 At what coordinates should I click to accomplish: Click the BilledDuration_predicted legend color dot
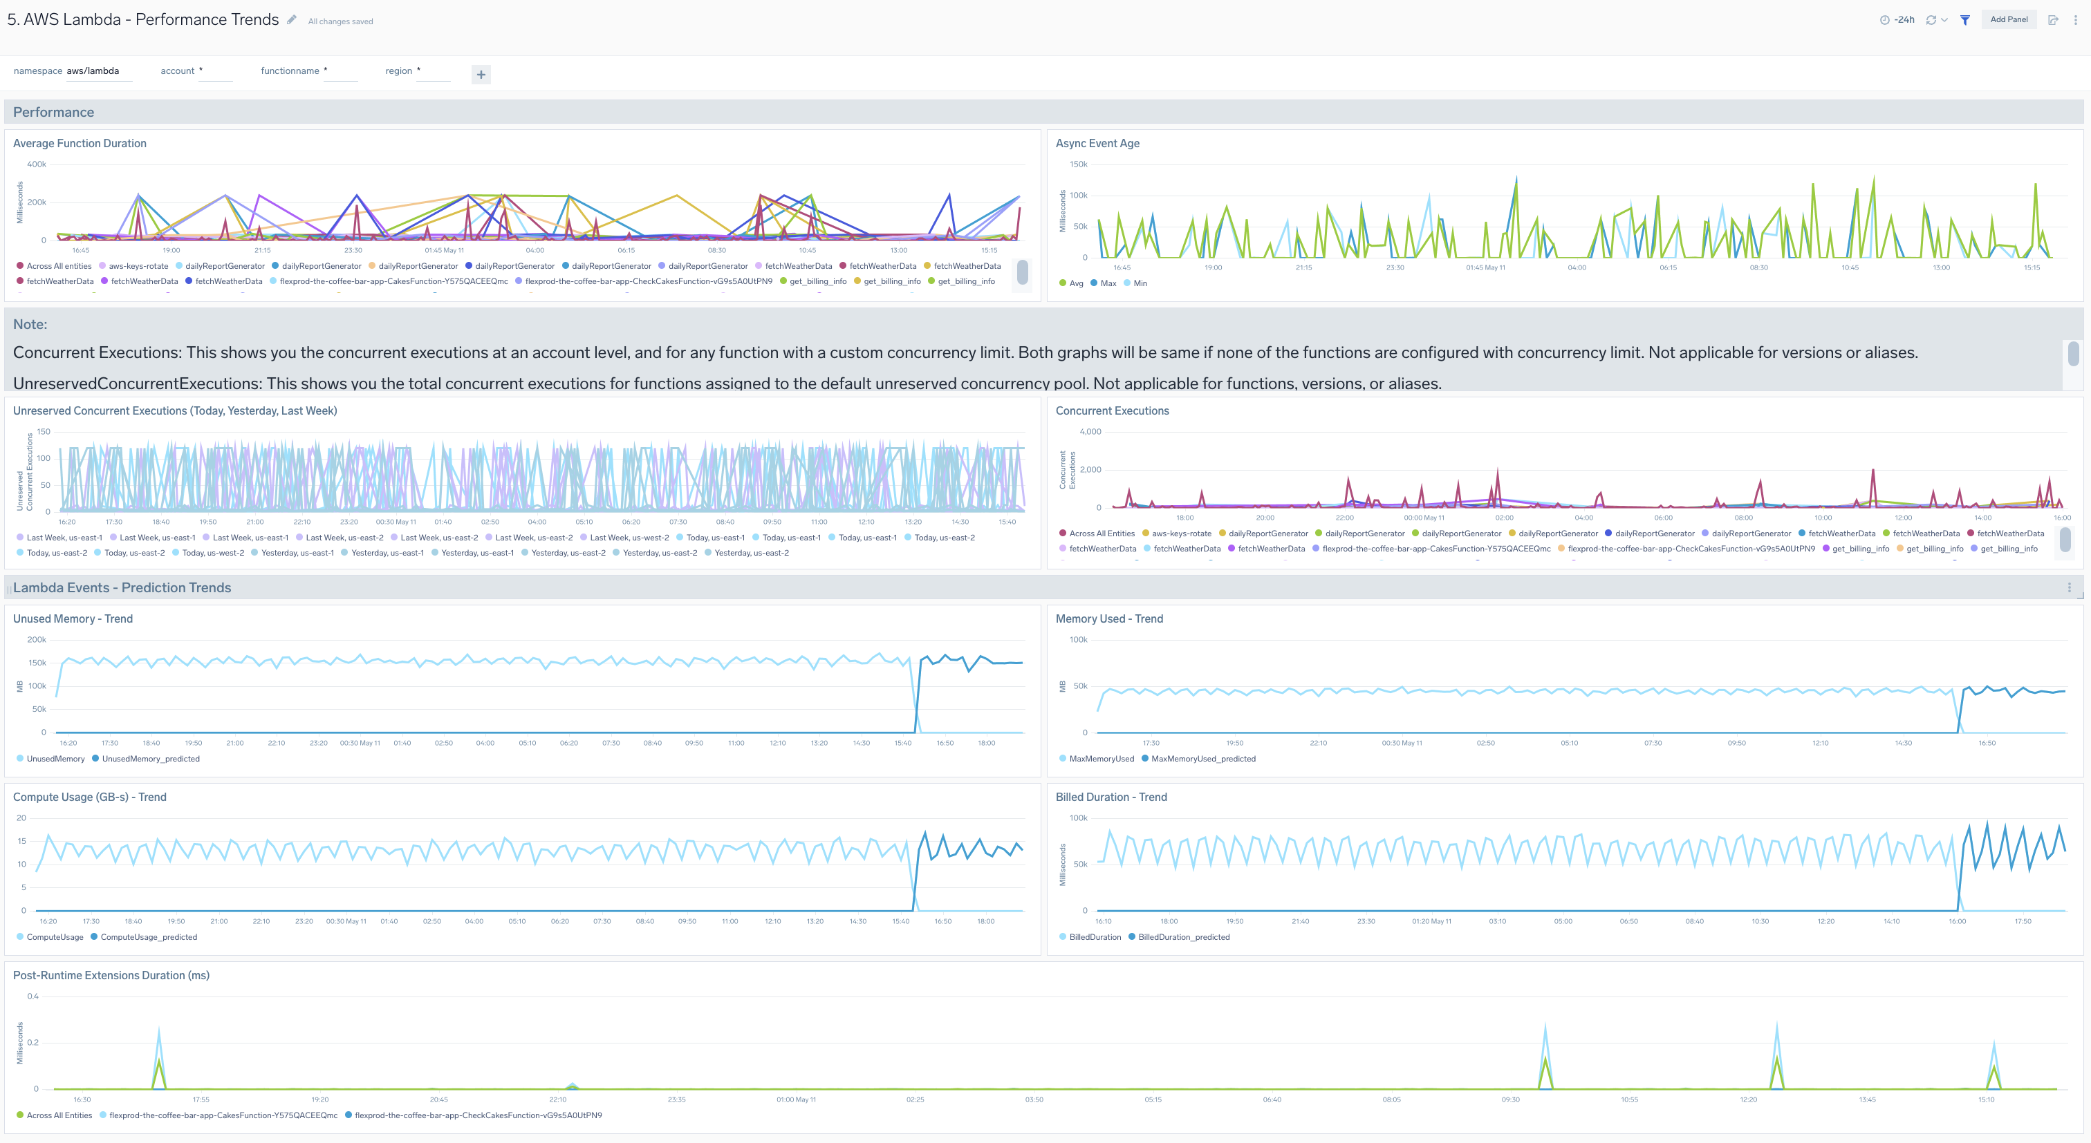click(x=1133, y=937)
